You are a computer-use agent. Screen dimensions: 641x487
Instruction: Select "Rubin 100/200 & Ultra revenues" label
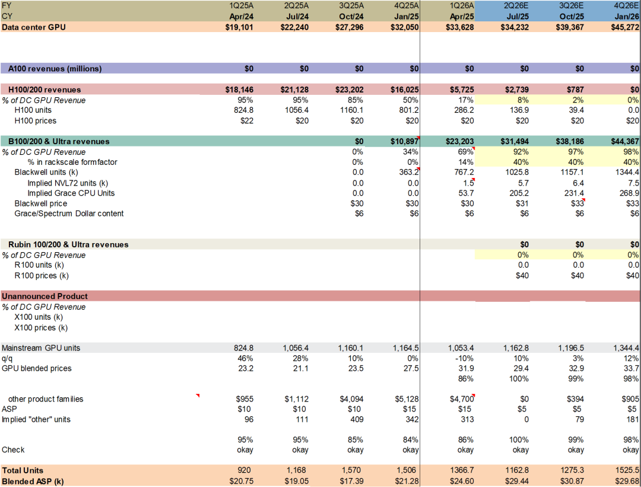(x=68, y=245)
